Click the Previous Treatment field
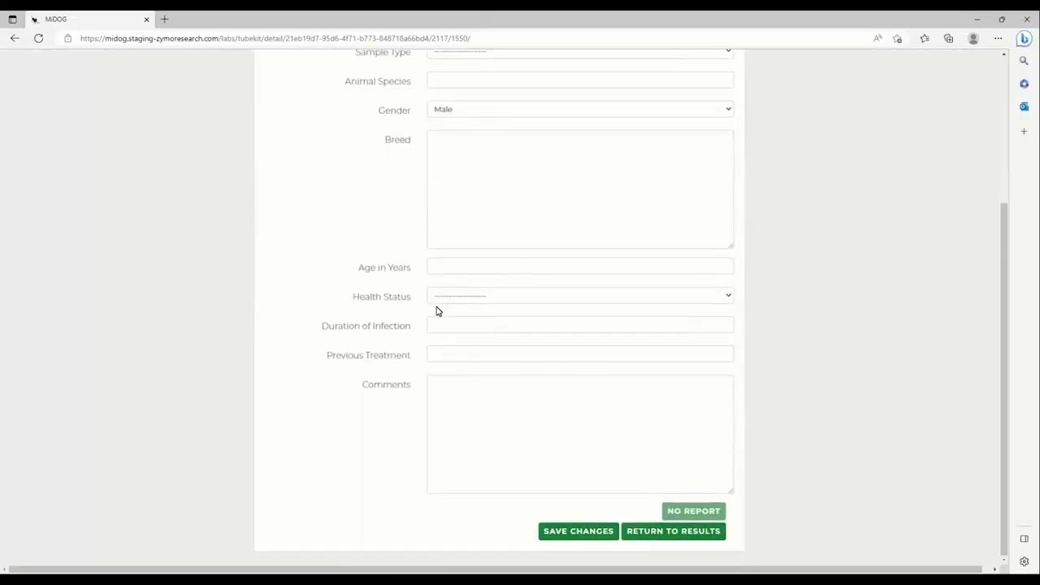The image size is (1040, 585). click(x=580, y=354)
